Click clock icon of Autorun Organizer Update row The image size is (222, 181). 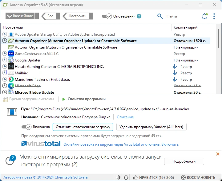[x=5, y=41]
